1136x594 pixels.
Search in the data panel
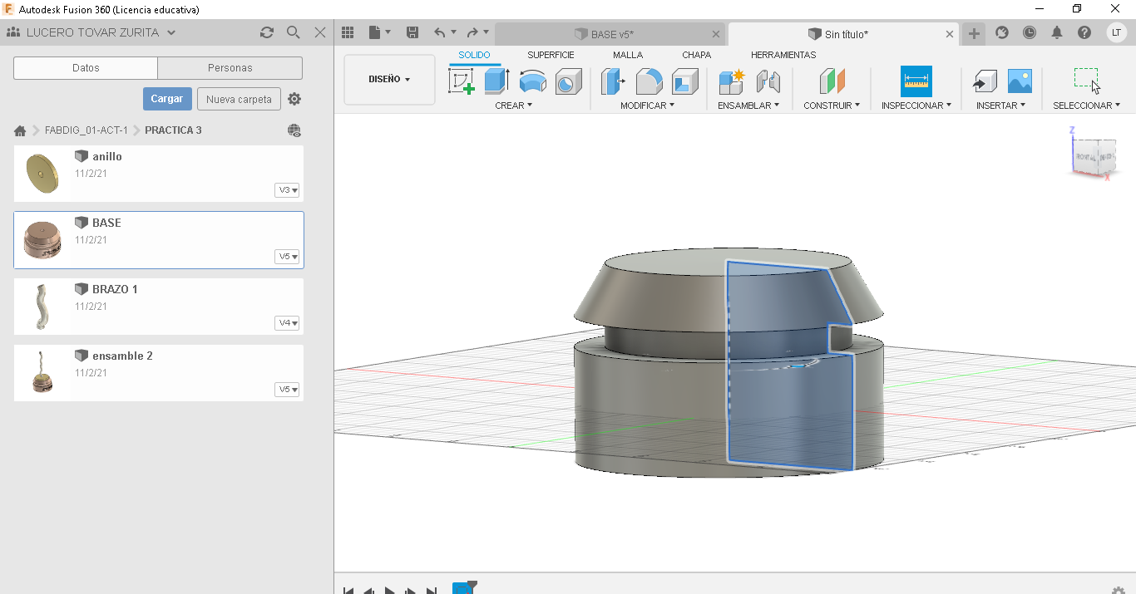click(x=294, y=32)
